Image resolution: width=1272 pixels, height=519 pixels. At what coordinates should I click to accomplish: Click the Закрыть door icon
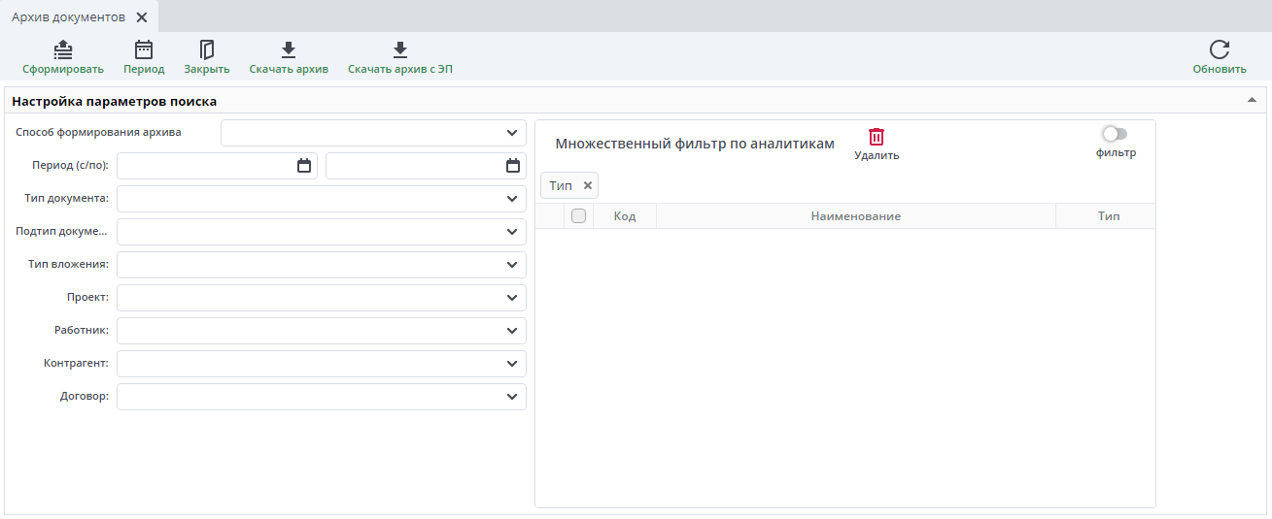[x=207, y=50]
